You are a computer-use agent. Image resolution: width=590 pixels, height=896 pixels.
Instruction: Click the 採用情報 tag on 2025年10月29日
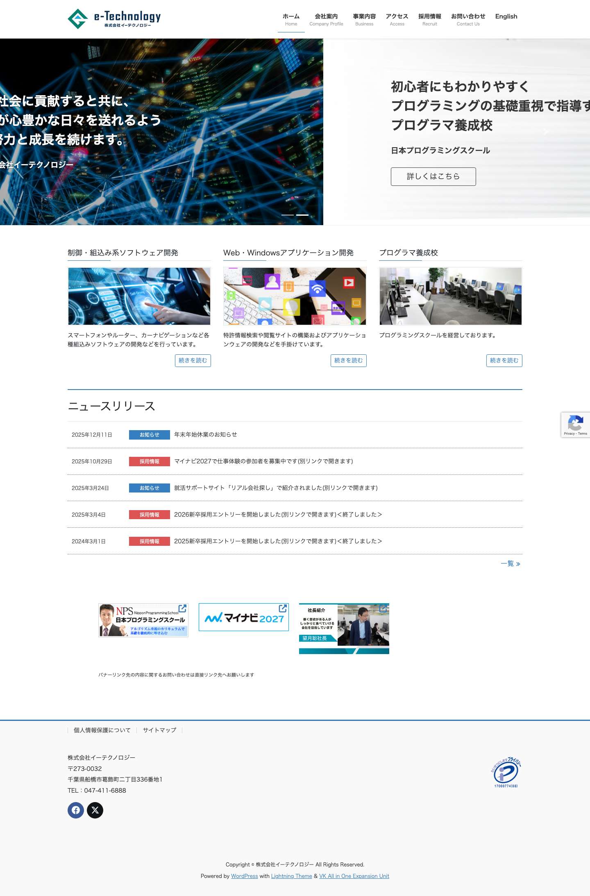pos(150,461)
